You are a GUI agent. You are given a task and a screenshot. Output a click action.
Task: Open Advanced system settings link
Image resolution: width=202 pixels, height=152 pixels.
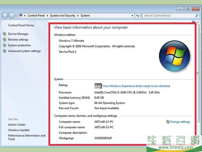pos(24,51)
